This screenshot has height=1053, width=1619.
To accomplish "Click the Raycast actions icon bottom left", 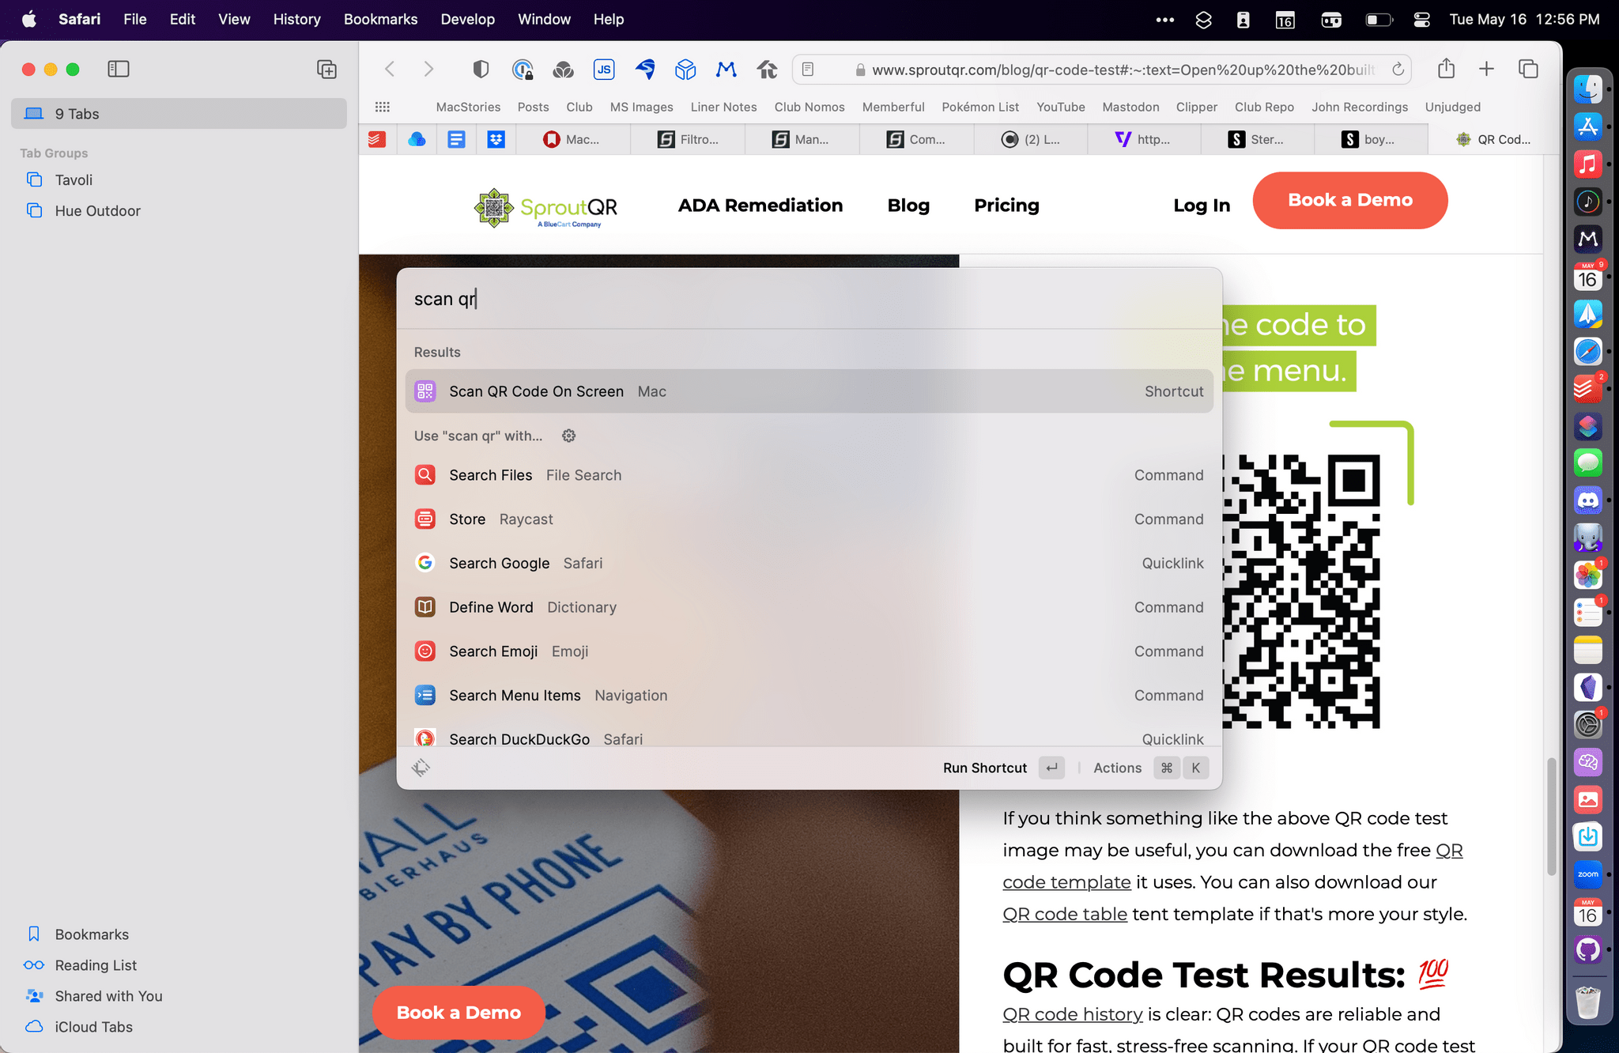I will pyautogui.click(x=421, y=768).
